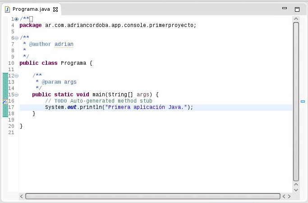
Task: Click the package name ar.com.adriancordoba.app.console.primerproyecto
Action: tap(119, 25)
